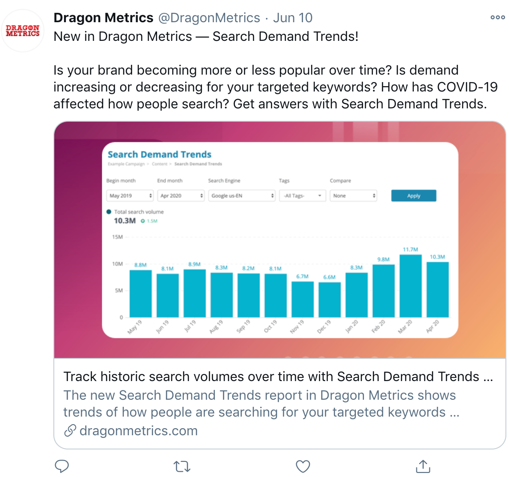
Task: Click the heart icon to like
Action: pos(303,466)
